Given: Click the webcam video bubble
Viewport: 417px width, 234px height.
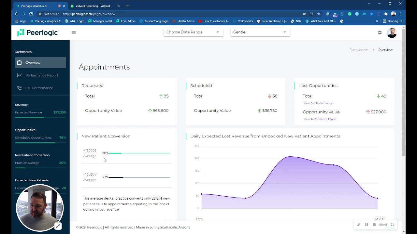Looking at the screenshot, I should (x=40, y=208).
